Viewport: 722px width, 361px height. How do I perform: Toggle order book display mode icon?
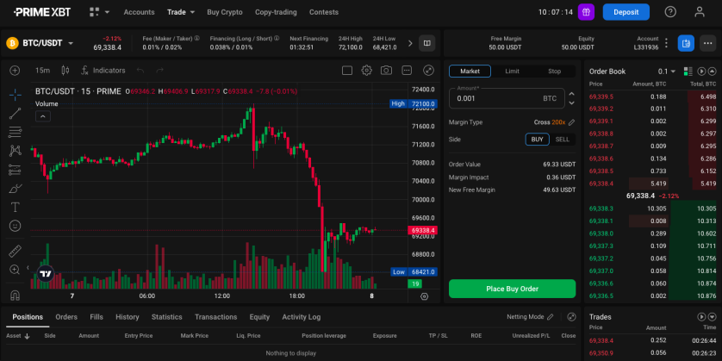688,72
